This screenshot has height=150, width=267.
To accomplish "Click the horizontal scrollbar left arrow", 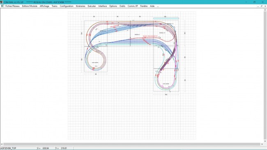I will [x=2, y=144].
